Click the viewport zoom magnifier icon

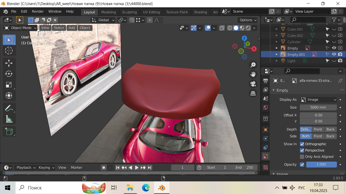pos(253,65)
